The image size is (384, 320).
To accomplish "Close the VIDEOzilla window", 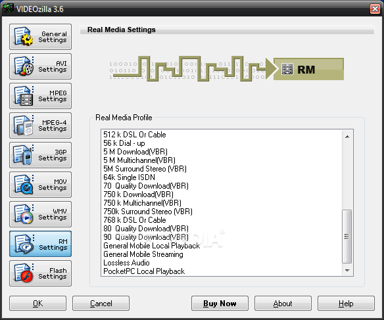I will (375, 9).
